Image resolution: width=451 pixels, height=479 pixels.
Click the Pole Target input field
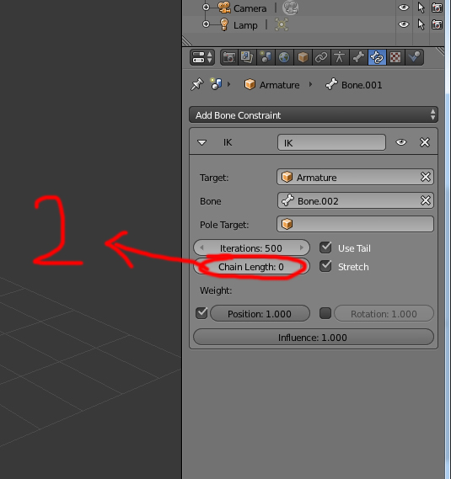pyautogui.click(x=355, y=224)
